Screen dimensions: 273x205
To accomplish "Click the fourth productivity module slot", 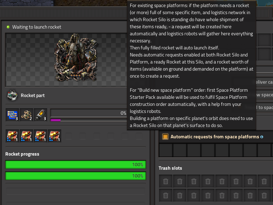I will tap(55, 136).
